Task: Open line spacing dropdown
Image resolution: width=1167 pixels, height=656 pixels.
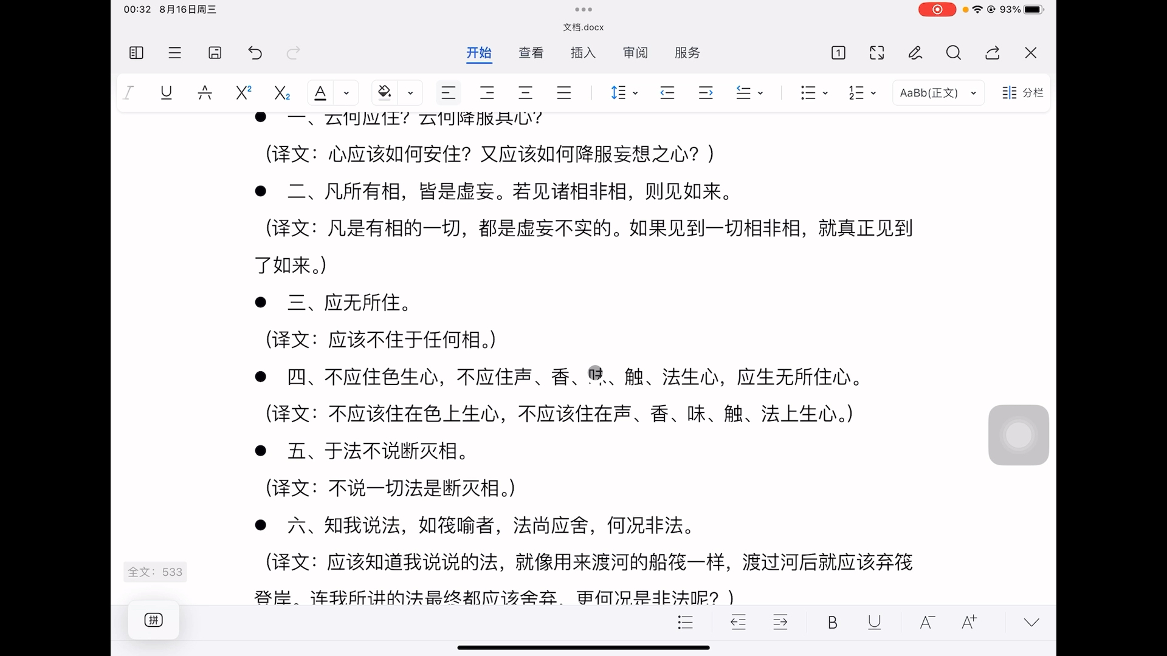Action: [624, 92]
